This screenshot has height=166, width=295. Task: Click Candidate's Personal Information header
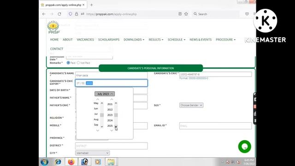(151, 68)
